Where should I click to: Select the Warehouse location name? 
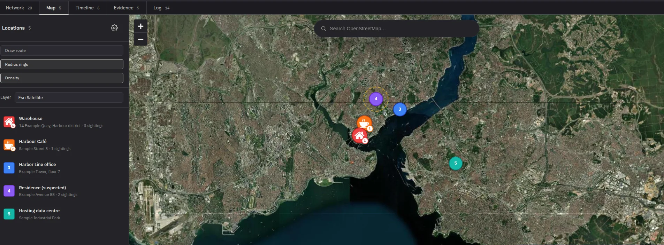[x=31, y=119]
